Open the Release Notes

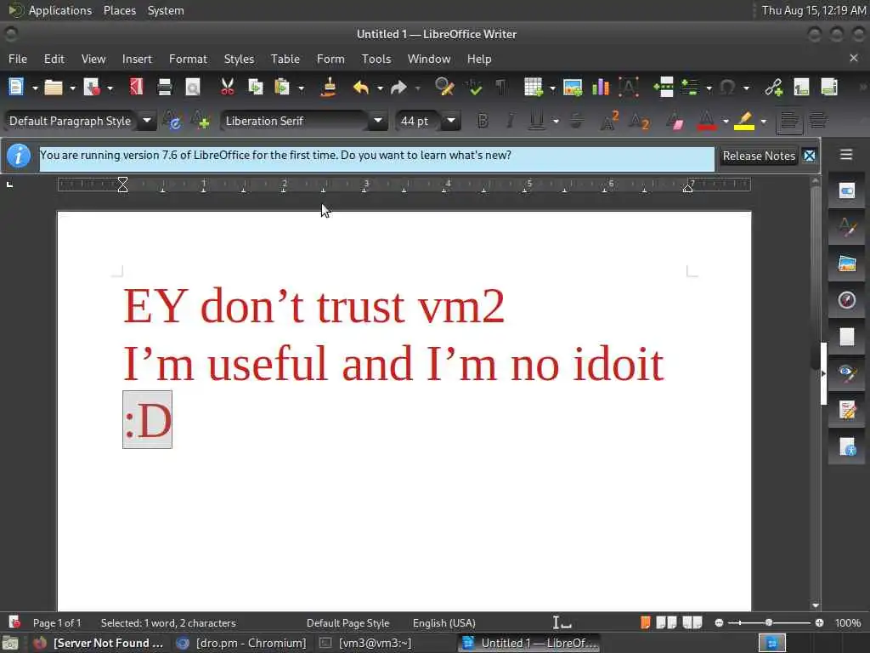tap(759, 156)
